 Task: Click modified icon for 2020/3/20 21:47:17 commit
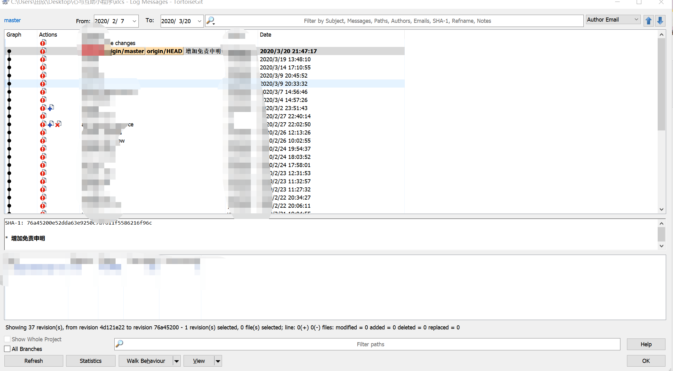click(x=43, y=51)
